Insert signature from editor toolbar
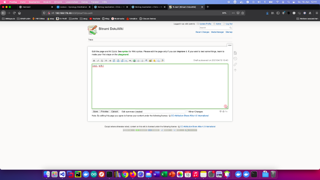 tap(162, 61)
